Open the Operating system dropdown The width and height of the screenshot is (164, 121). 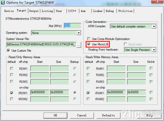79,33
